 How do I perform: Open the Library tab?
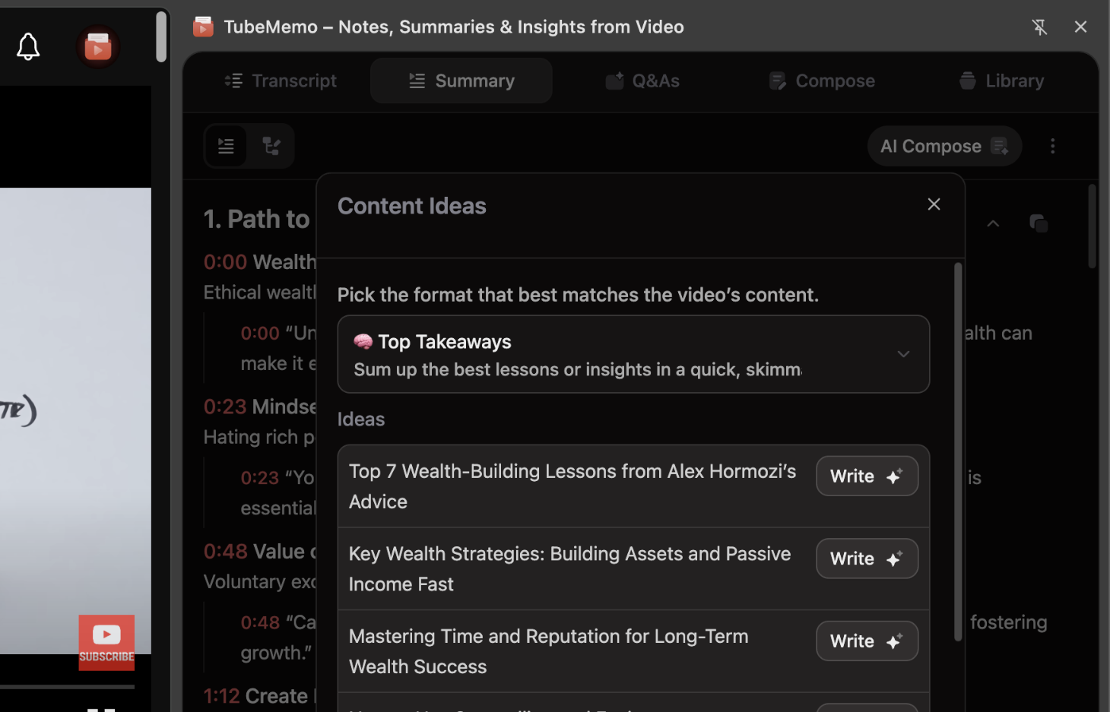(1002, 81)
